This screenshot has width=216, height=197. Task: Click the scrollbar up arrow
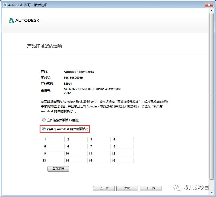pos(212,11)
